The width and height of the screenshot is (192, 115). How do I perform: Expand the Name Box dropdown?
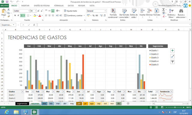pos(13,25)
